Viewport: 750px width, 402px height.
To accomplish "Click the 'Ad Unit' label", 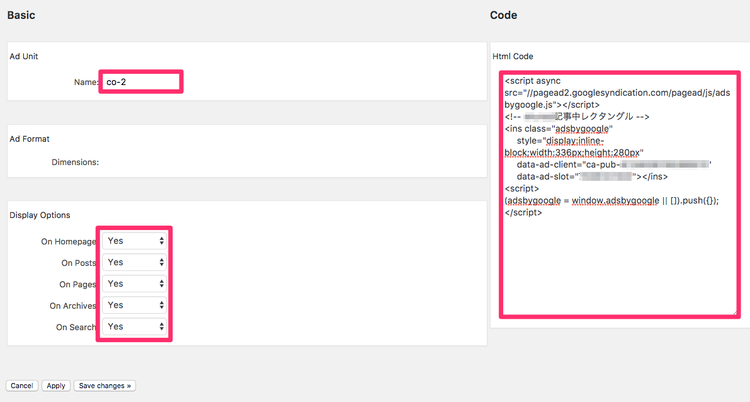I will tap(24, 57).
